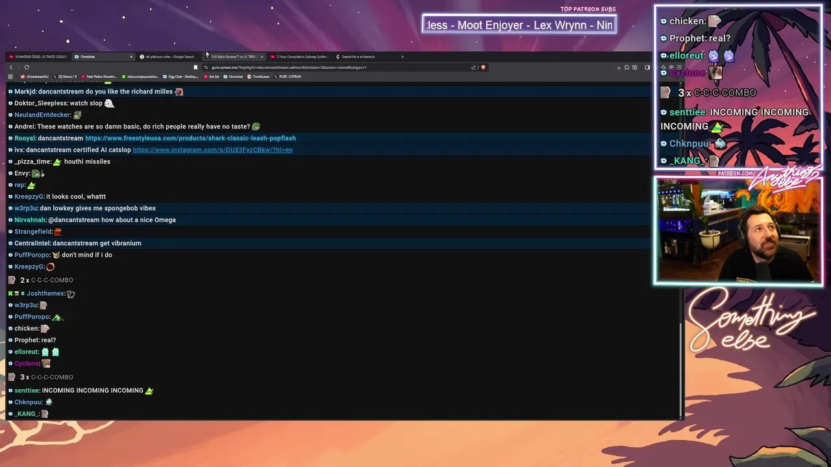The width and height of the screenshot is (831, 467).
Task: Click the emote in NeulandEntdecker's message
Action: pos(77,115)
